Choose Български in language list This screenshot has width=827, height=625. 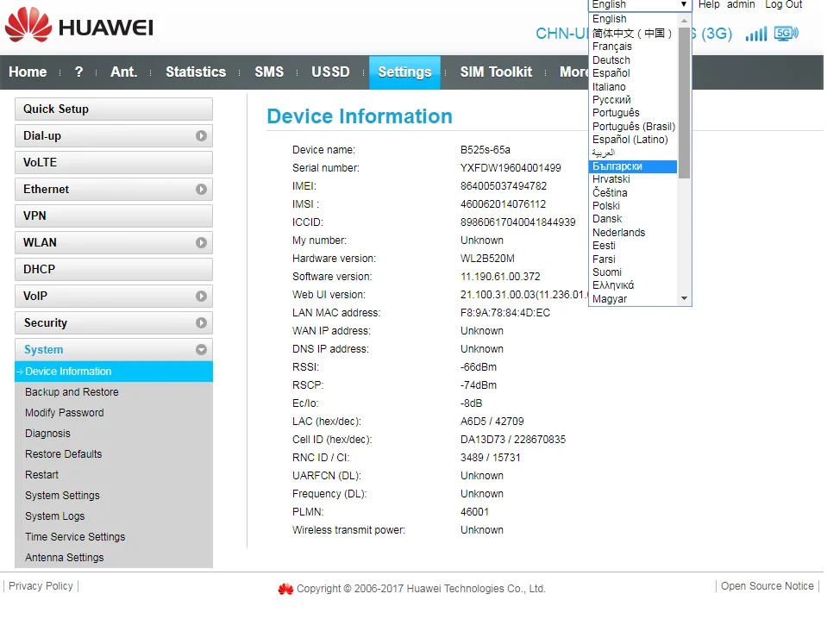point(632,166)
